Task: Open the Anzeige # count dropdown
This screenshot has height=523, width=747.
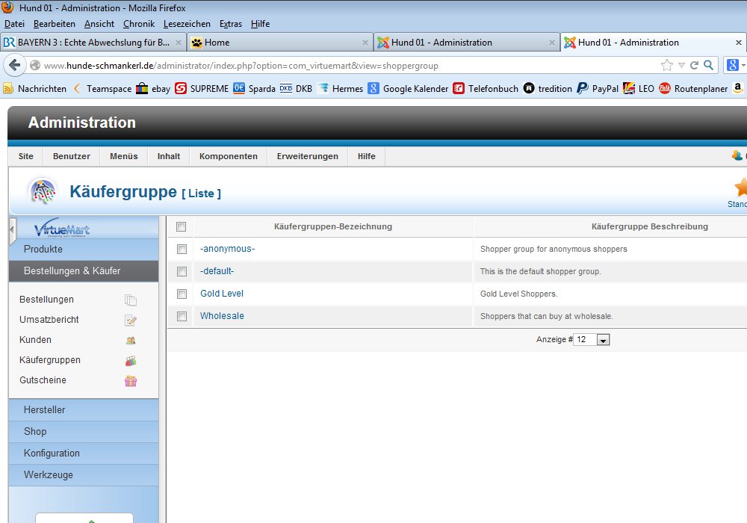Action: (603, 340)
